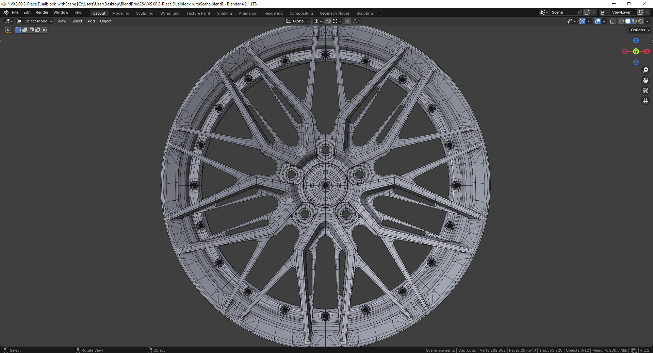Choose 'Invert selection' mode icon
Viewport: 653px width, 353px height.
coord(38,30)
